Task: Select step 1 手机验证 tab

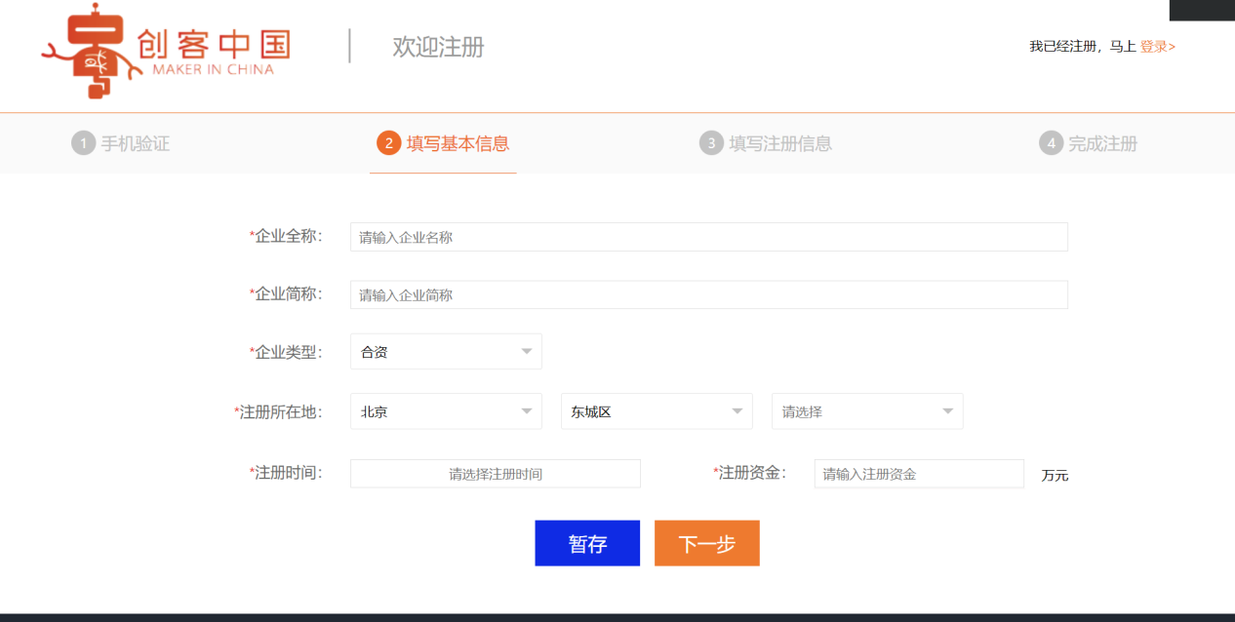Action: [121, 143]
